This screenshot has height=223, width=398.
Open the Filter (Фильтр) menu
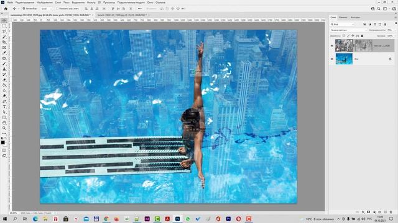coord(91,2)
